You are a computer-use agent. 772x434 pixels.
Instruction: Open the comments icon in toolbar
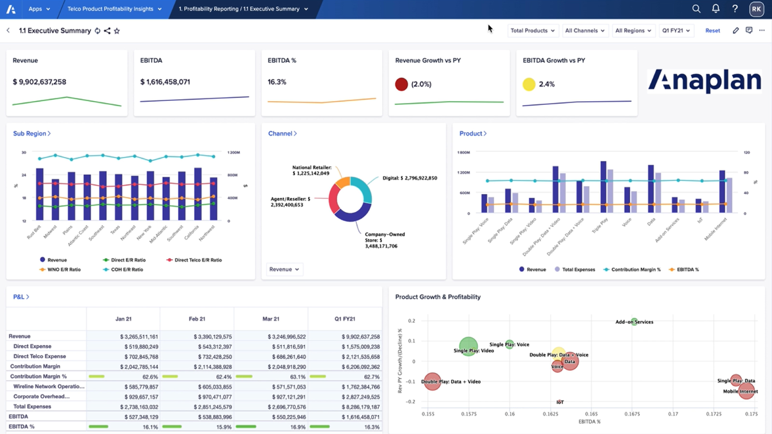click(749, 30)
